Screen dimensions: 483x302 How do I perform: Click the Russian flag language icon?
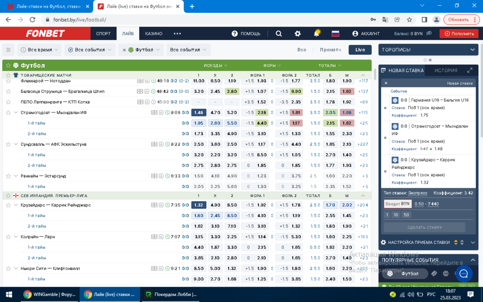(335, 33)
